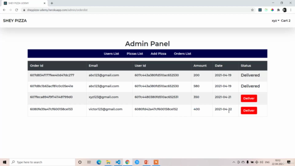Screen dimensions: 295x166
Task: Open the browser extensions puzzle icon
Action: point(278,10)
